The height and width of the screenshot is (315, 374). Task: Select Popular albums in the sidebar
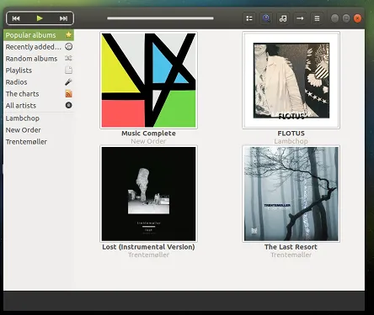click(x=39, y=35)
